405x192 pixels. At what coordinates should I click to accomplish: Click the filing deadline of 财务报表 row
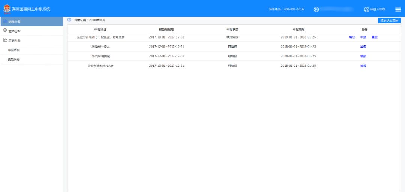(298, 37)
